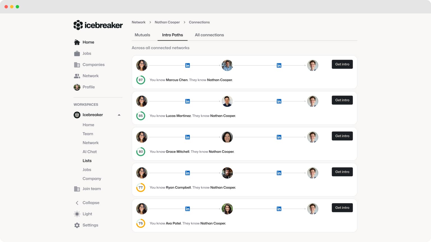Click first LinkedIn icon in Lucas Martinez row
The width and height of the screenshot is (431, 242).
(x=187, y=101)
